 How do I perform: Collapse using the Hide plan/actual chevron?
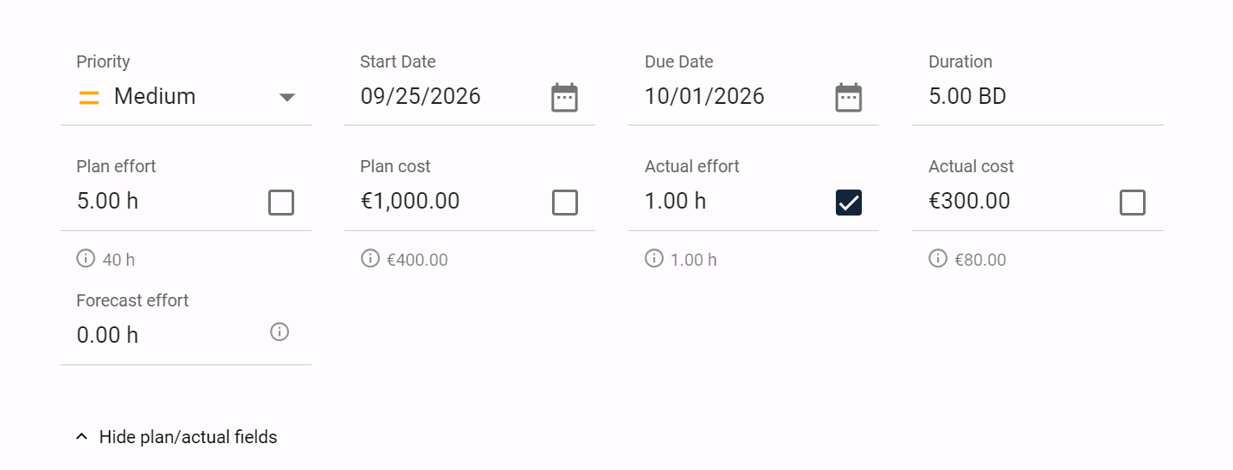click(x=82, y=437)
